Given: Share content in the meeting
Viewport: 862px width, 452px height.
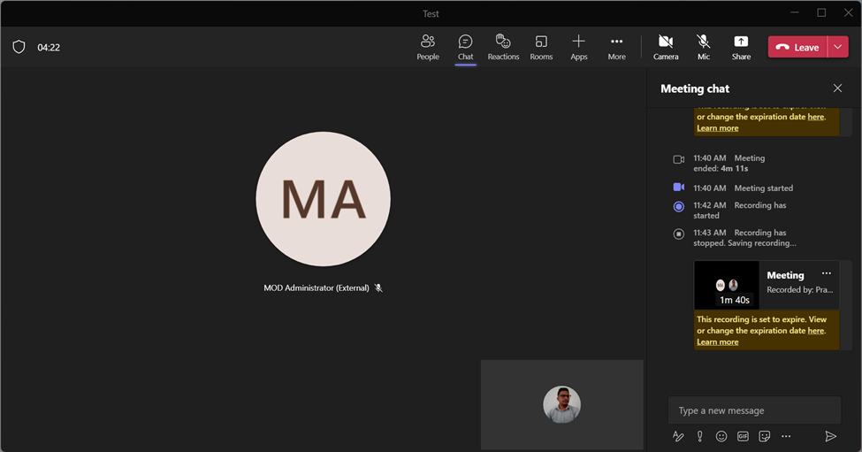Looking at the screenshot, I should pyautogui.click(x=741, y=47).
